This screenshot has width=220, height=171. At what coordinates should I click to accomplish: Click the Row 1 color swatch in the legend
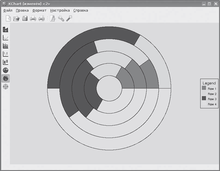point(204,88)
